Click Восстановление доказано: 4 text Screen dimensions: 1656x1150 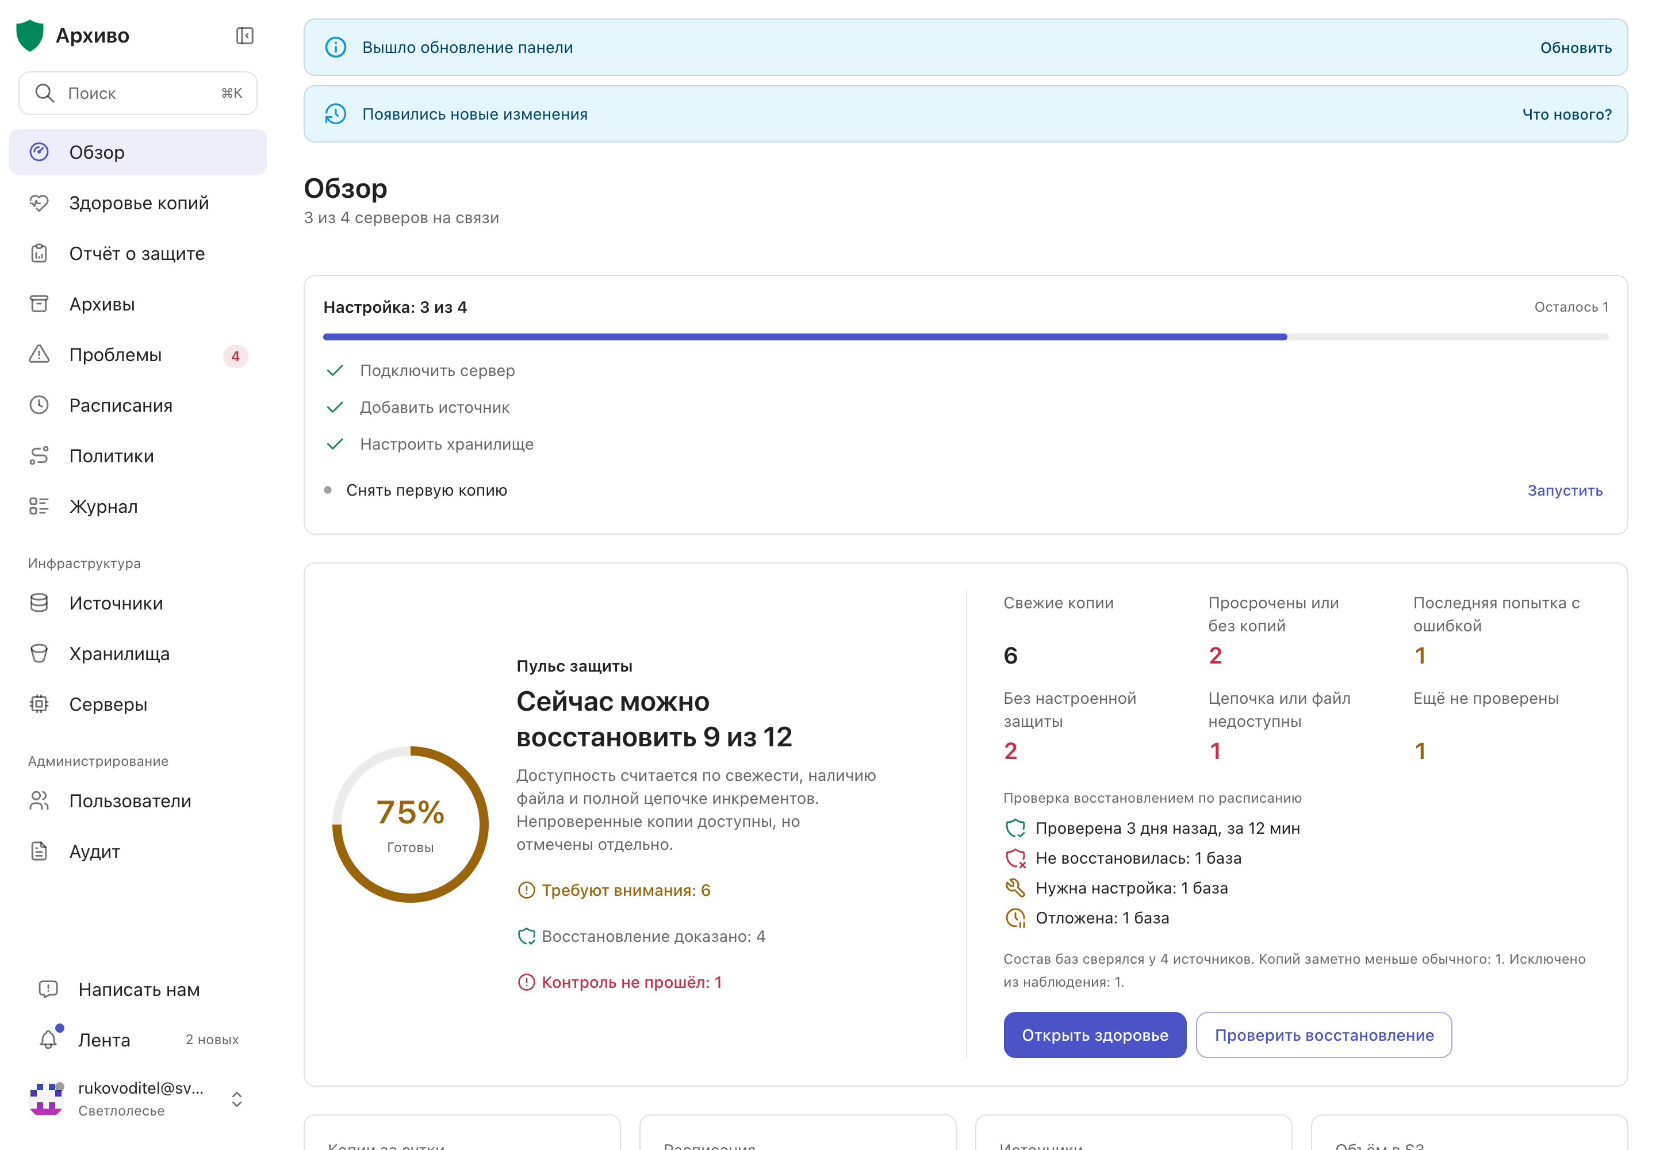coord(653,936)
